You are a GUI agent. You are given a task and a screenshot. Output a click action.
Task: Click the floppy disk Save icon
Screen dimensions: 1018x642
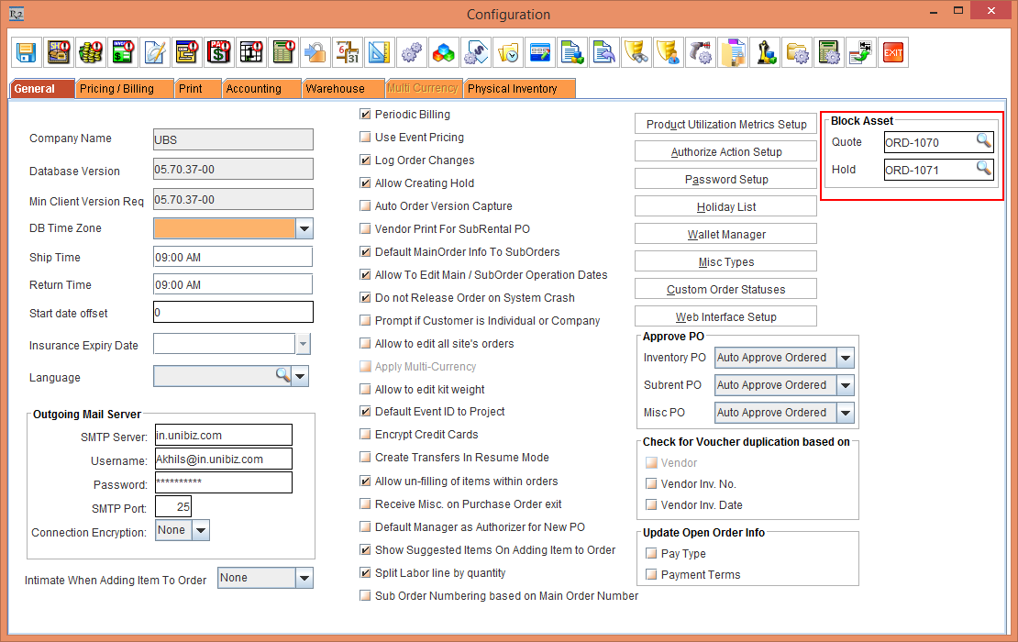27,52
